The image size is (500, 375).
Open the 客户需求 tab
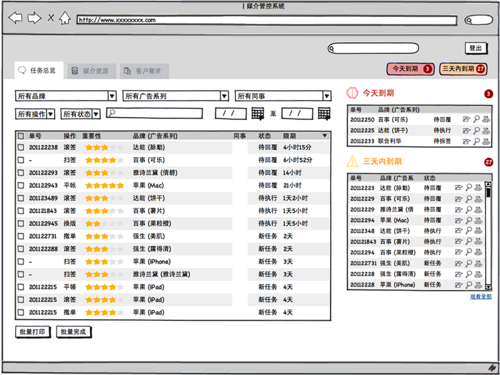(x=144, y=71)
